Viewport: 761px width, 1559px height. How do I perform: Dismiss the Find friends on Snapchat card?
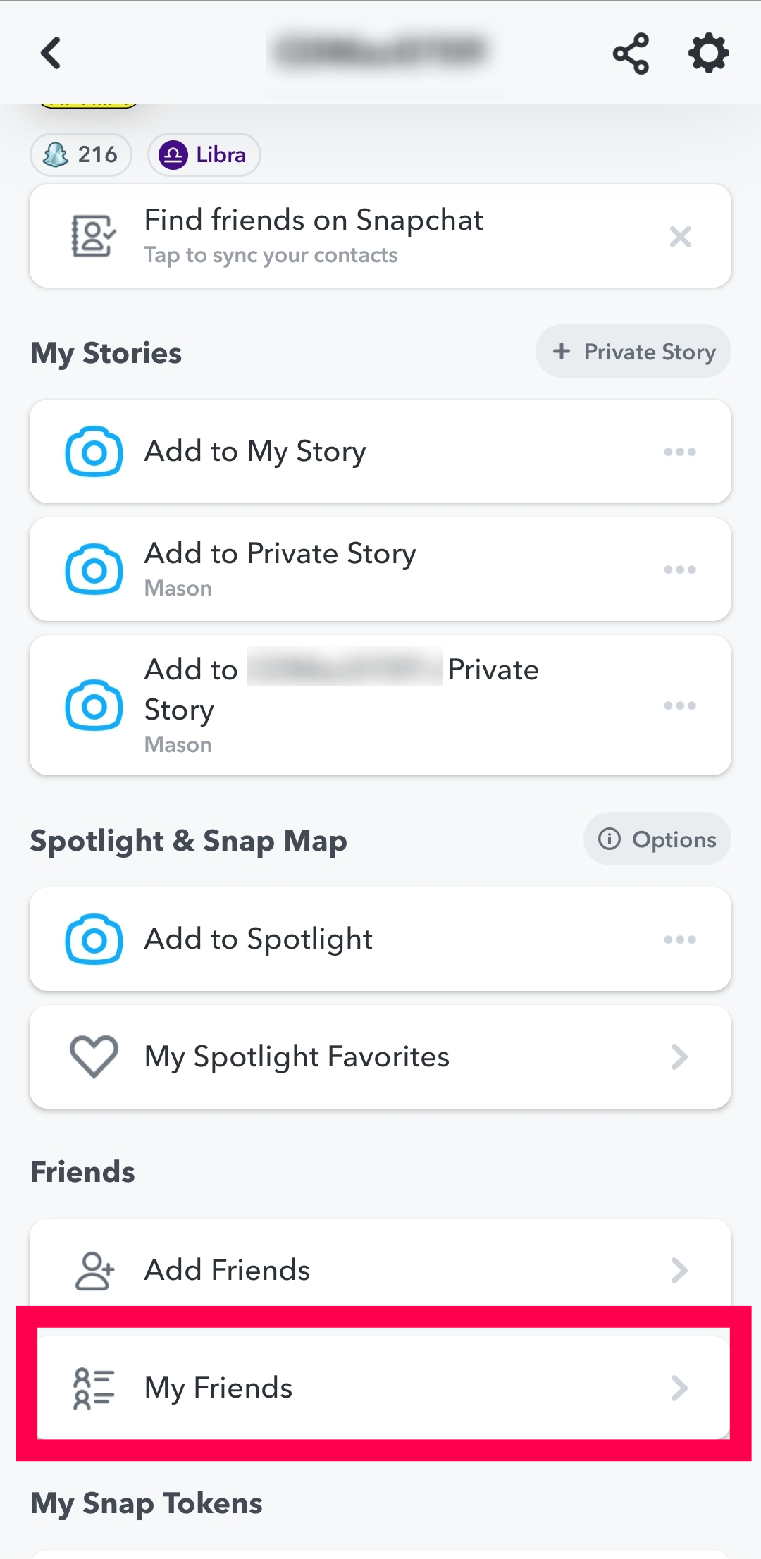(x=680, y=236)
